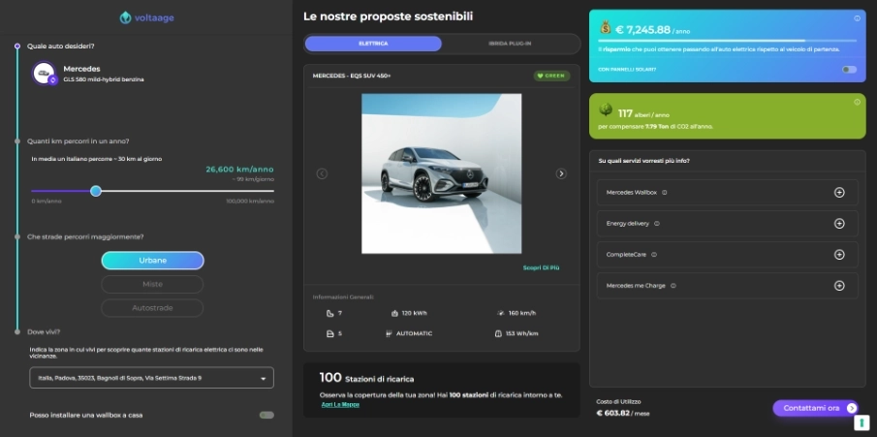This screenshot has width=877, height=437.
Task: Select the Miste road type option
Action: [x=152, y=284]
